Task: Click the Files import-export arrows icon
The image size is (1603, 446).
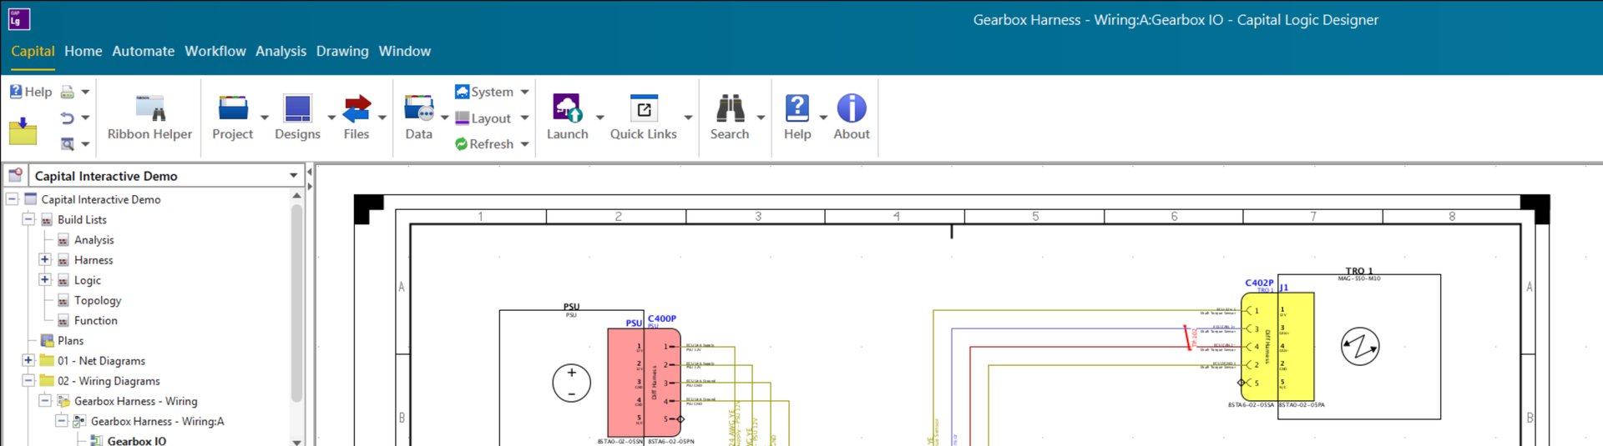Action: (x=357, y=108)
